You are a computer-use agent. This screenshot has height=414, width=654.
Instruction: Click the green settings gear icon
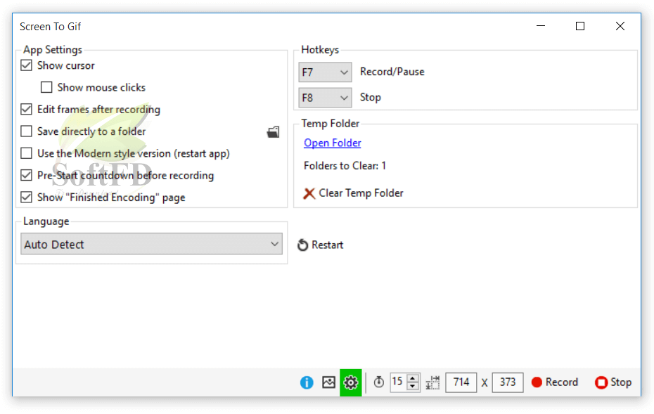click(x=351, y=382)
